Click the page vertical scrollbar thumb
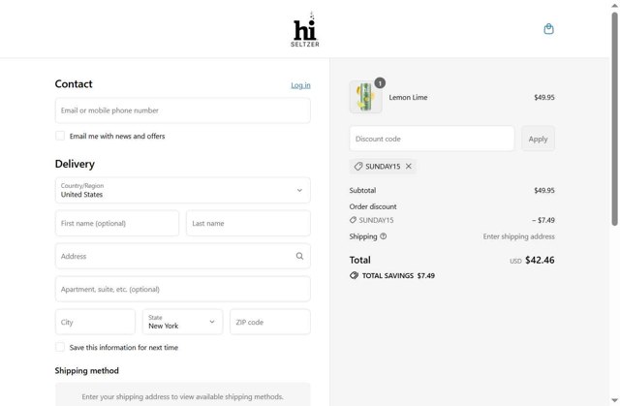 click(614, 118)
